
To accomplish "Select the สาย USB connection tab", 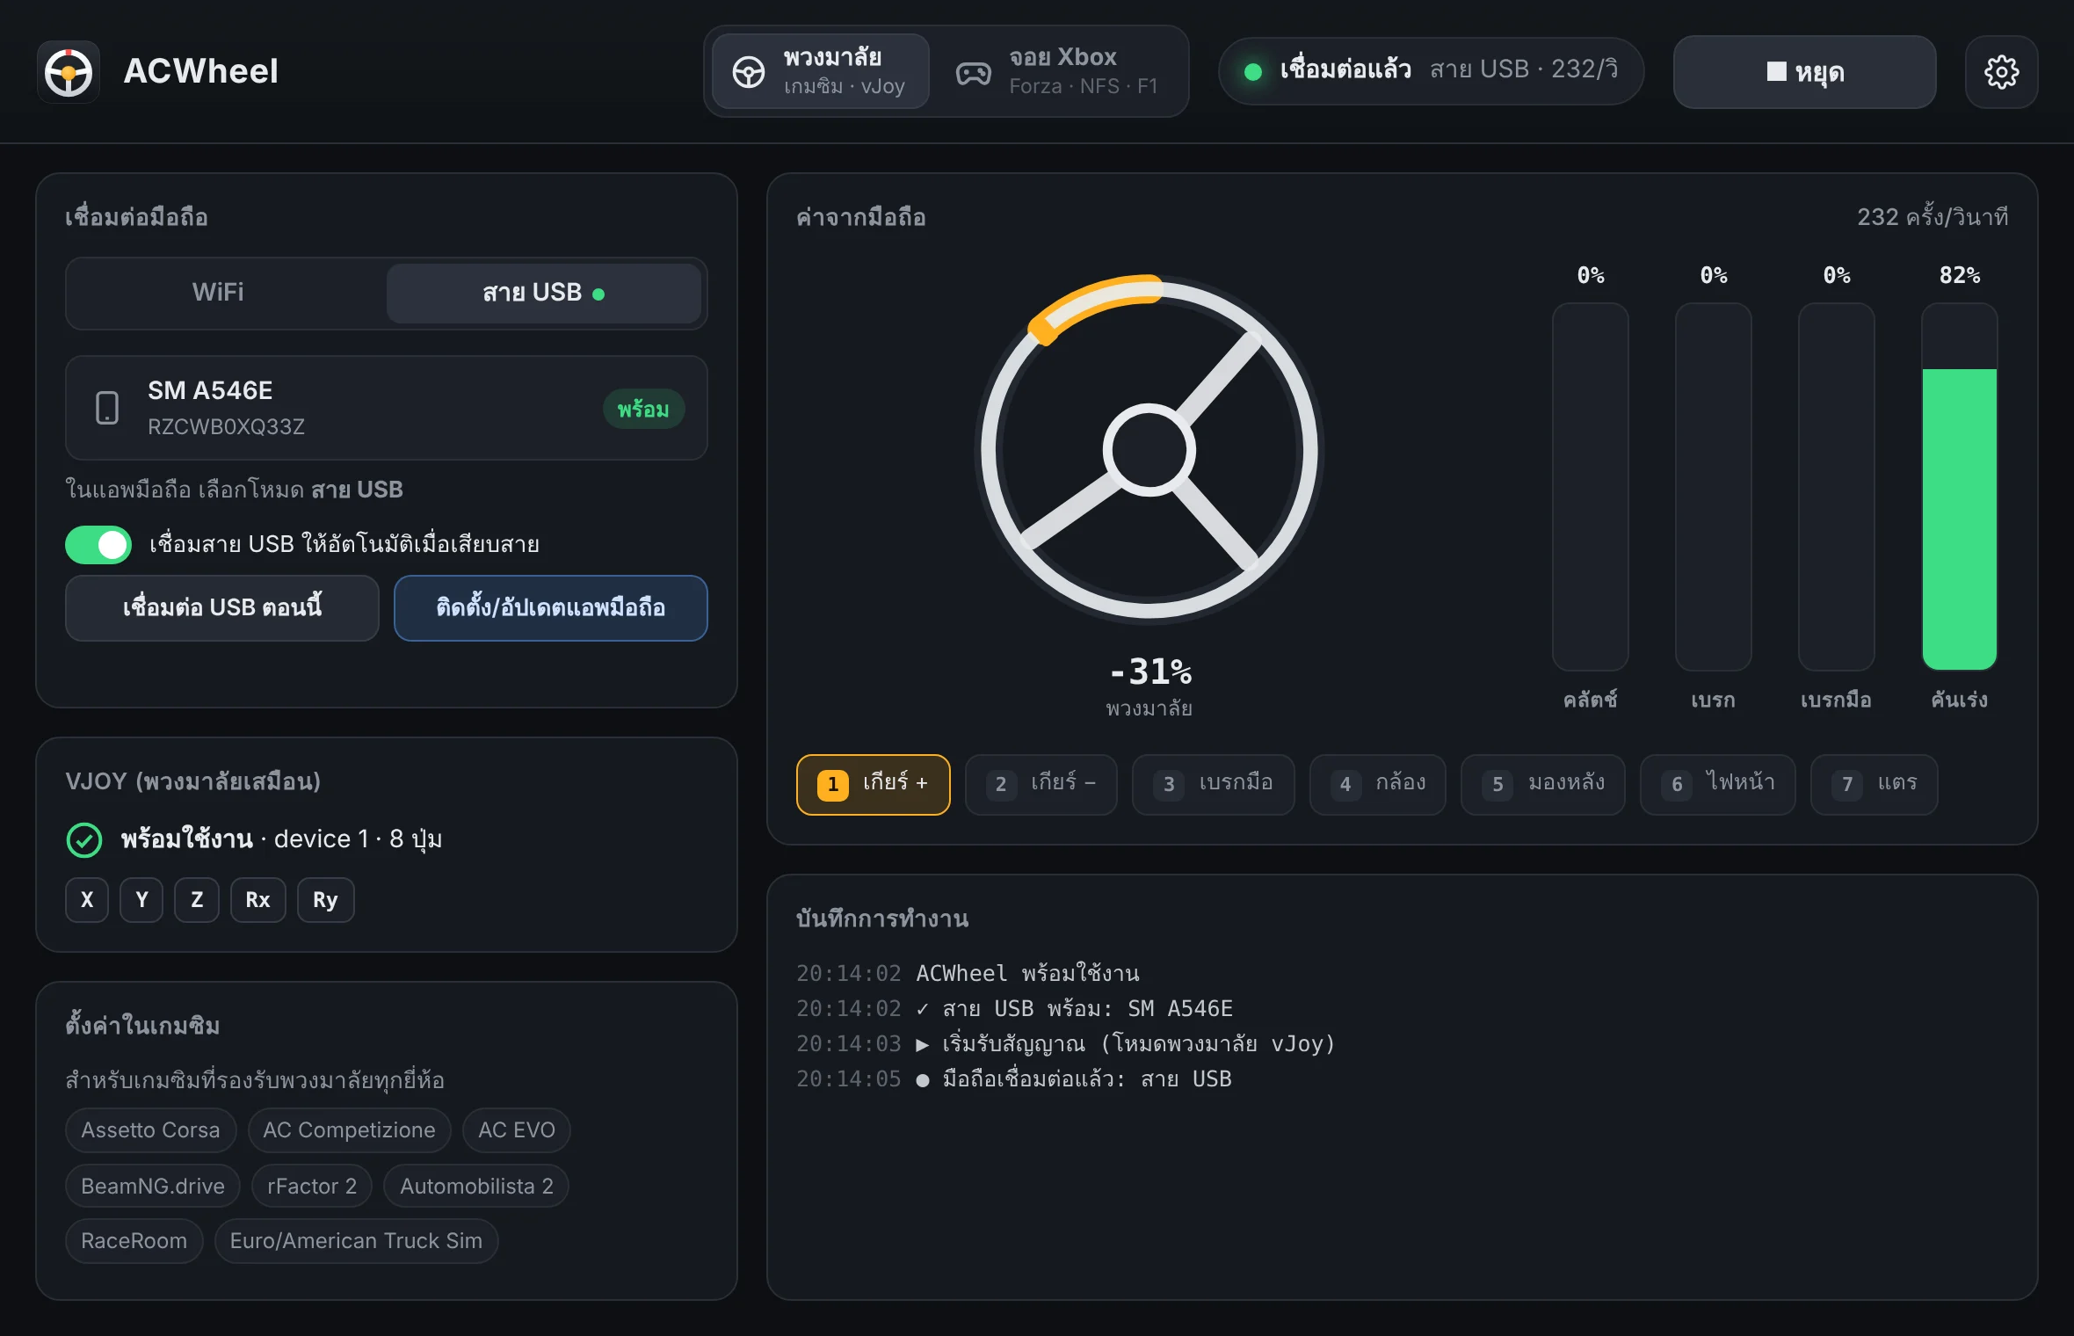I will point(543,293).
